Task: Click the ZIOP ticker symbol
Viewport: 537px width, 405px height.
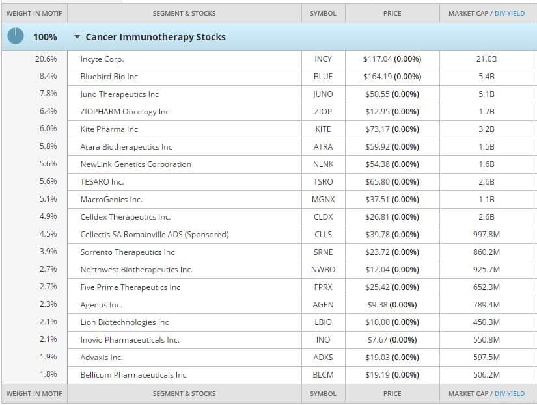Action: pos(323,112)
